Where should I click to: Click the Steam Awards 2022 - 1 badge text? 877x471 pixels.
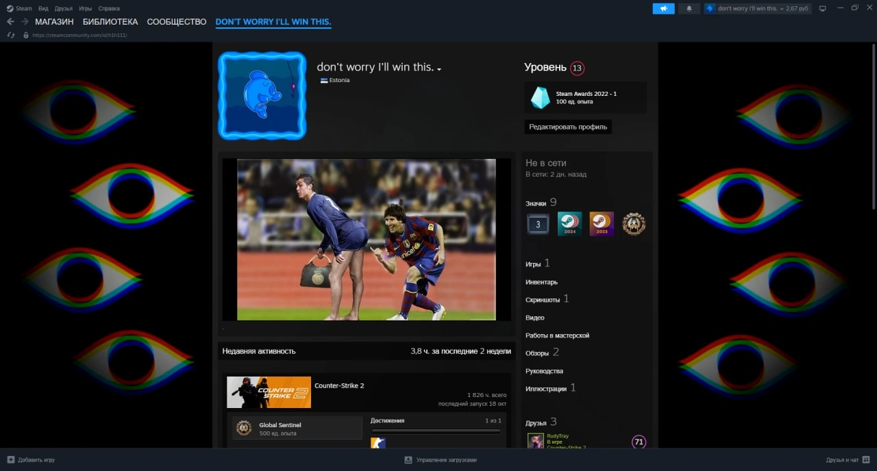click(586, 94)
